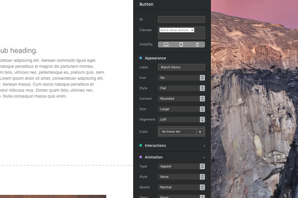Click the green Interactions section square icon

pyautogui.click(x=141, y=146)
